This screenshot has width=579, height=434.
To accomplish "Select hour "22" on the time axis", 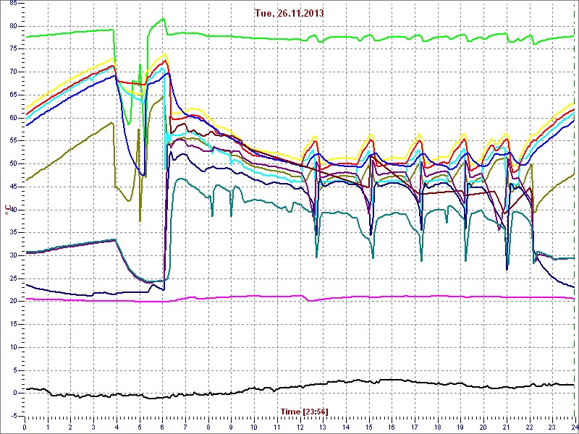I will 529,427.
